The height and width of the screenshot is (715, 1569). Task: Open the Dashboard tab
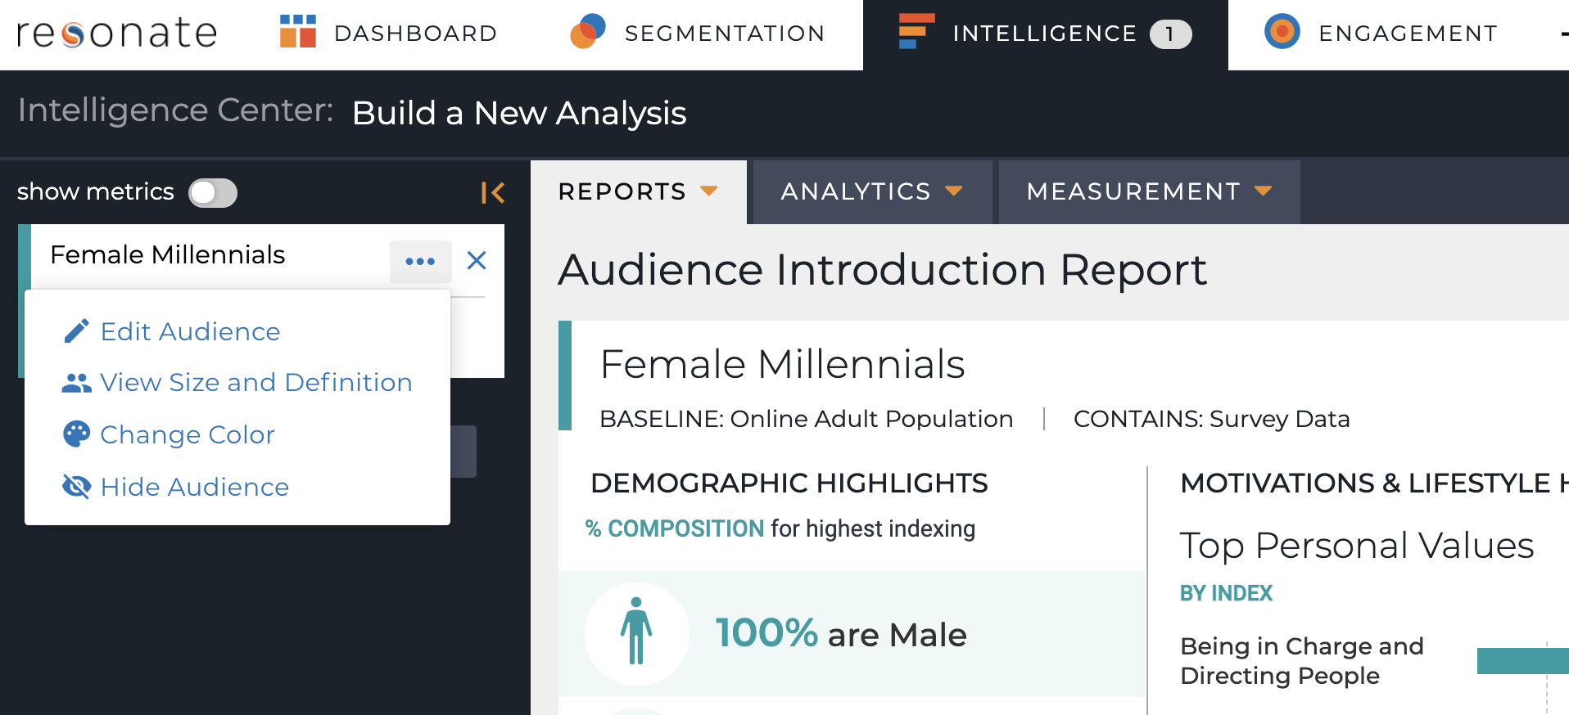(x=388, y=33)
